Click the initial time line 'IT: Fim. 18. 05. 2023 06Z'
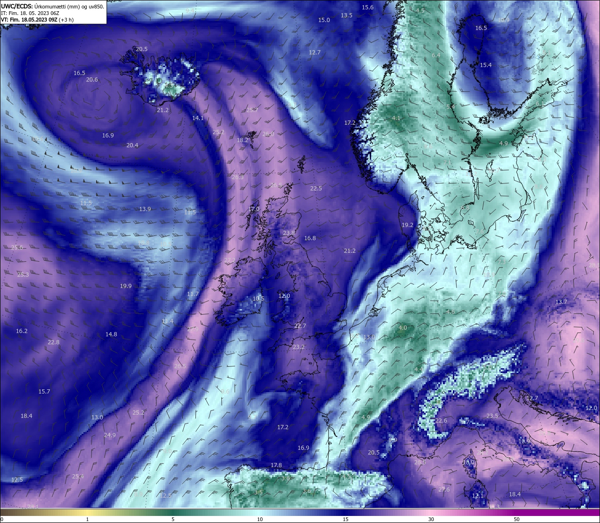 coord(30,13)
